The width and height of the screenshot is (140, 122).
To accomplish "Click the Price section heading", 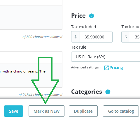I will pyautogui.click(x=78, y=16).
